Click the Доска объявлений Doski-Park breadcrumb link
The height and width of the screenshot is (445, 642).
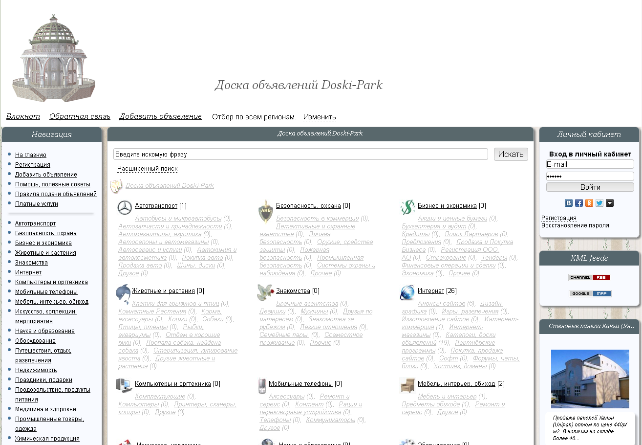point(170,186)
